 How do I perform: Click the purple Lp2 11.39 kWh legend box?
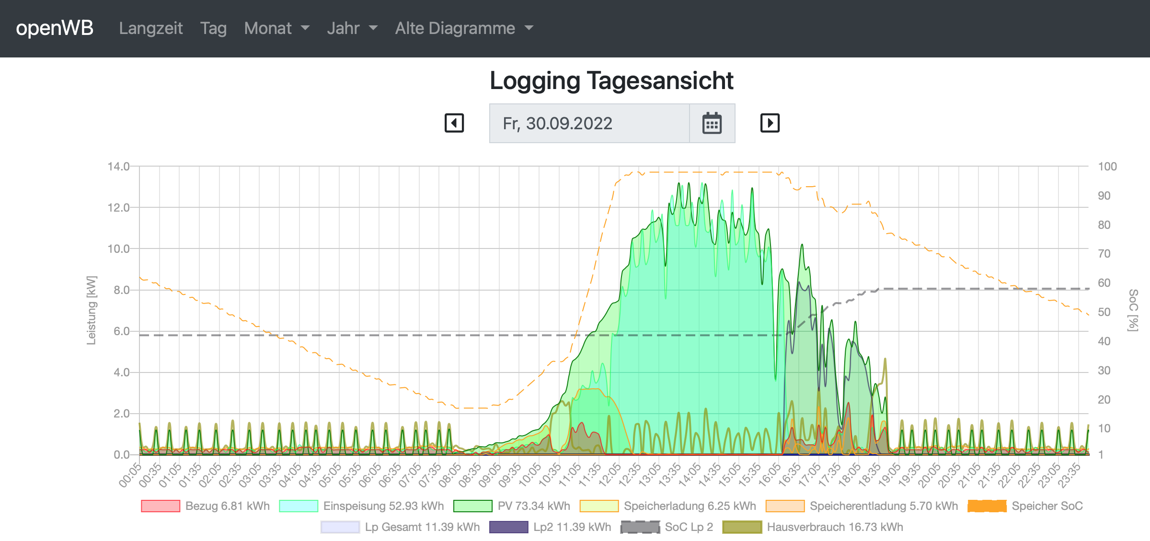point(508,527)
